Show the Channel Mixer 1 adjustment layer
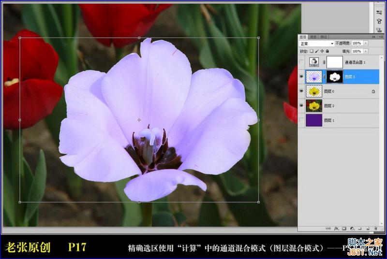The height and width of the screenshot is (259, 387). click(x=301, y=62)
